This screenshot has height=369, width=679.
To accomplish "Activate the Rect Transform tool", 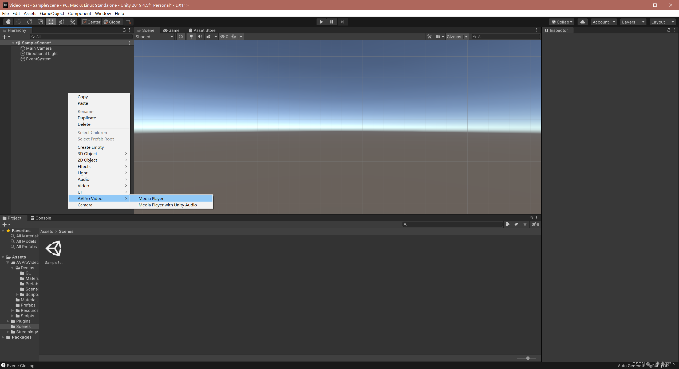I will [51, 22].
